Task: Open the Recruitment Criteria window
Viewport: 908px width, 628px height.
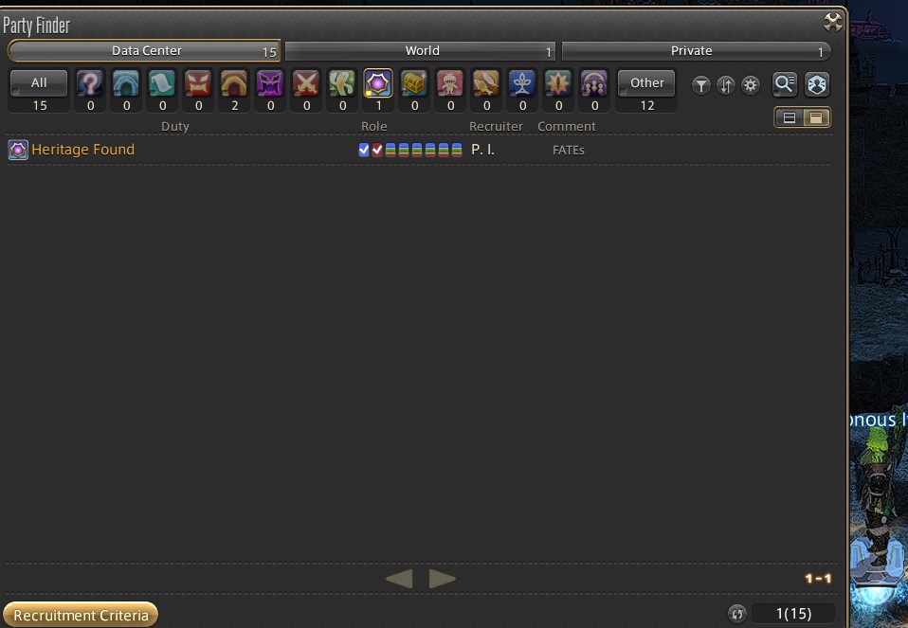Action: point(81,615)
